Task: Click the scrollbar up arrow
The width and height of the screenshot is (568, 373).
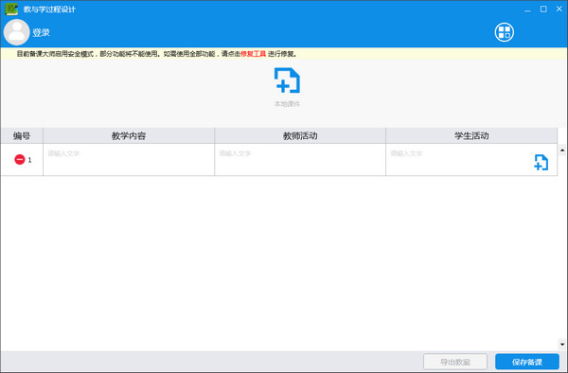Action: click(x=562, y=150)
